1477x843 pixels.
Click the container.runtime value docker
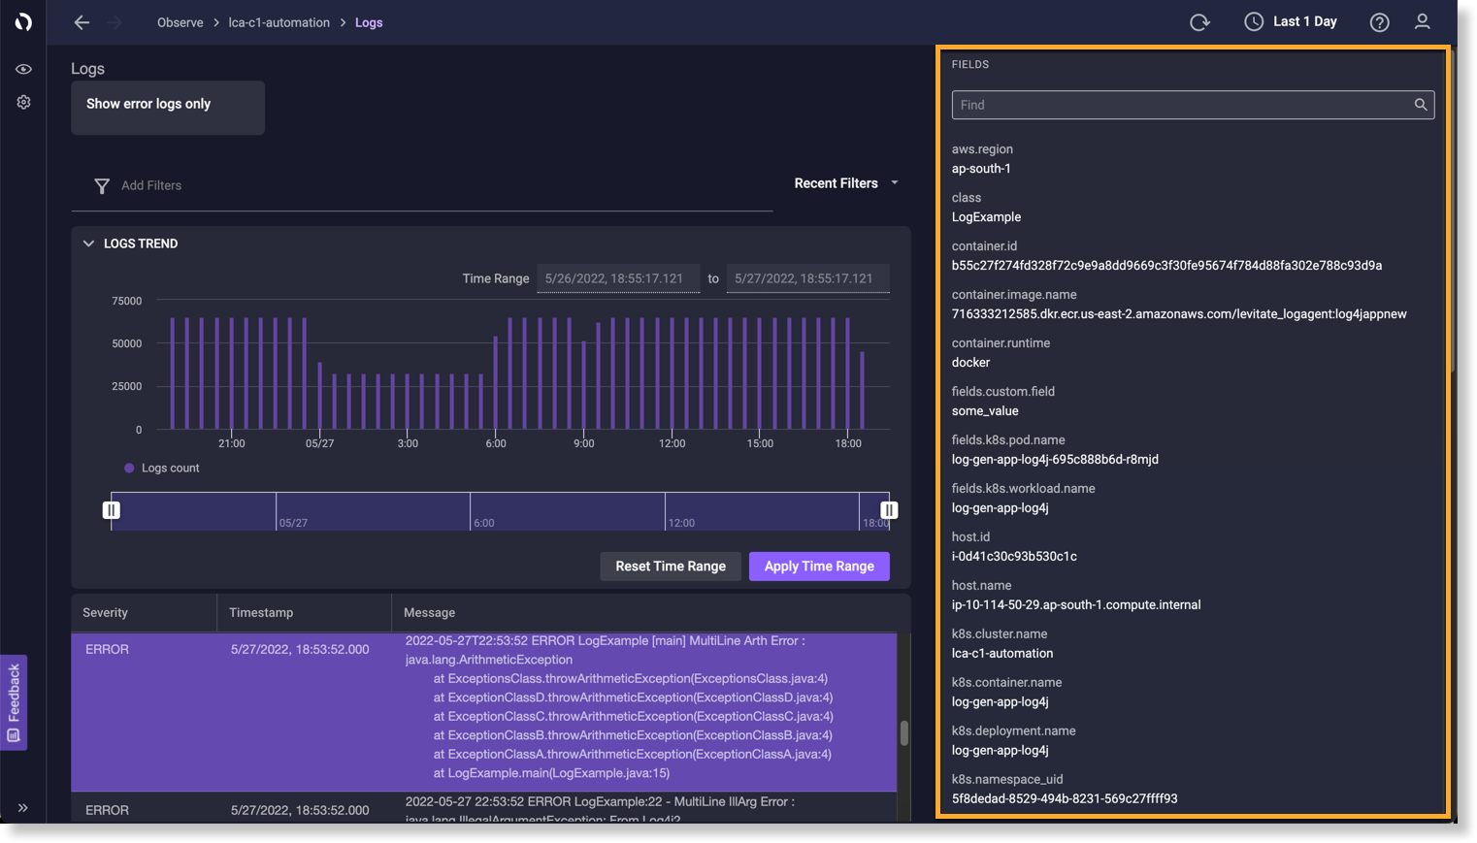pyautogui.click(x=970, y=363)
